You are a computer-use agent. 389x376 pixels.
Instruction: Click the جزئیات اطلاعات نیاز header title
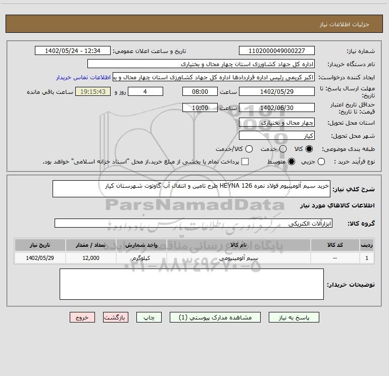coord(345,24)
